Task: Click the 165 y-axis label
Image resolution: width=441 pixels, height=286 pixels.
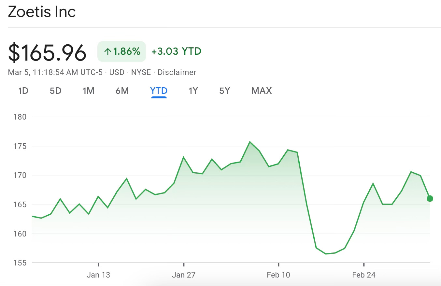Action: 20,205
